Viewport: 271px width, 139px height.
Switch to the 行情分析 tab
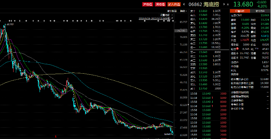tap(240, 11)
